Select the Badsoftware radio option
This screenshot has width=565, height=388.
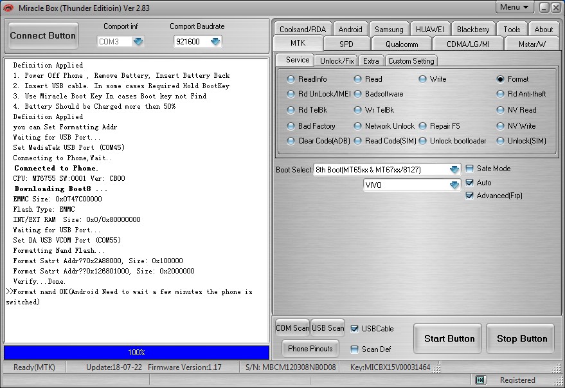coord(357,94)
